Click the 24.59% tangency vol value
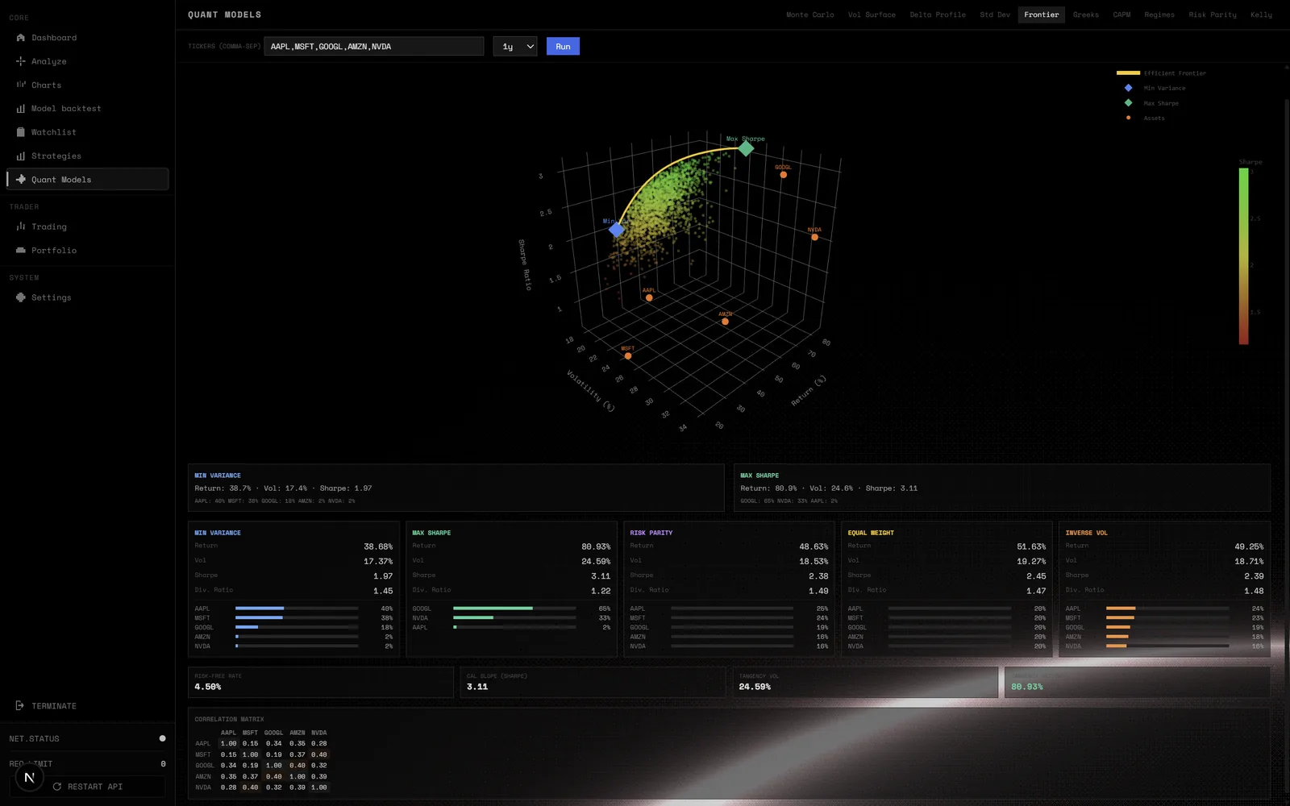Image resolution: width=1290 pixels, height=806 pixels. (x=755, y=687)
